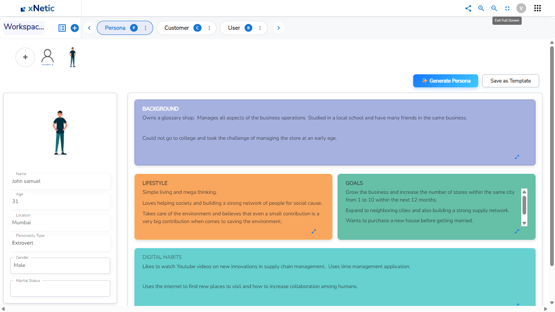Open the User tab options menu
This screenshot has height=312, width=555.
tap(260, 28)
